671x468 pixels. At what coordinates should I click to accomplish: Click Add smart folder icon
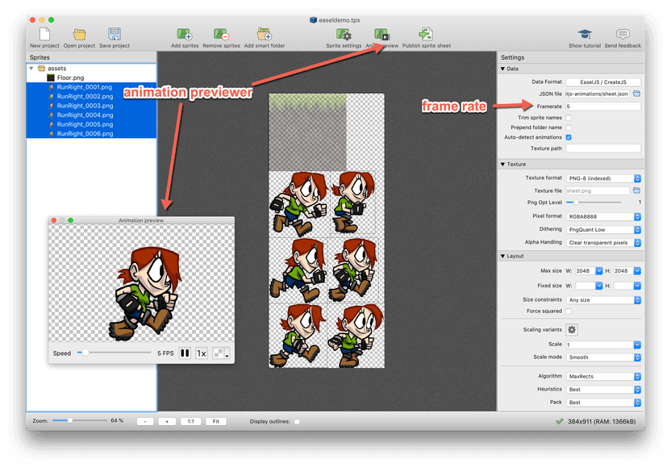[x=265, y=34]
